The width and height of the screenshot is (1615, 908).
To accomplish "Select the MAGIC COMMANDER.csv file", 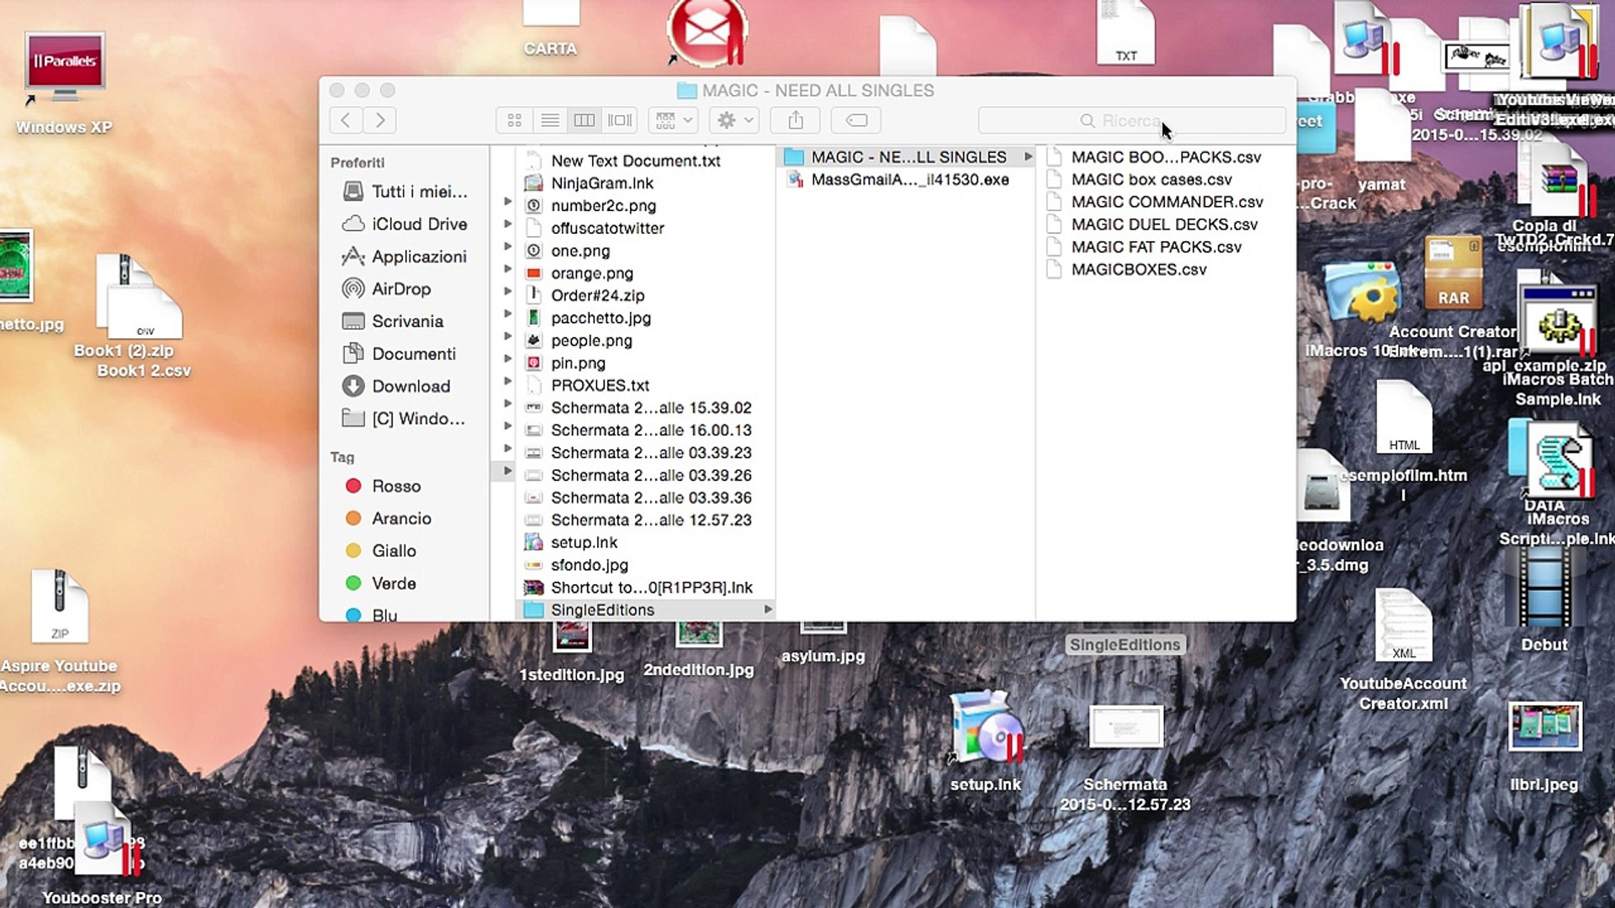I will pyautogui.click(x=1167, y=202).
